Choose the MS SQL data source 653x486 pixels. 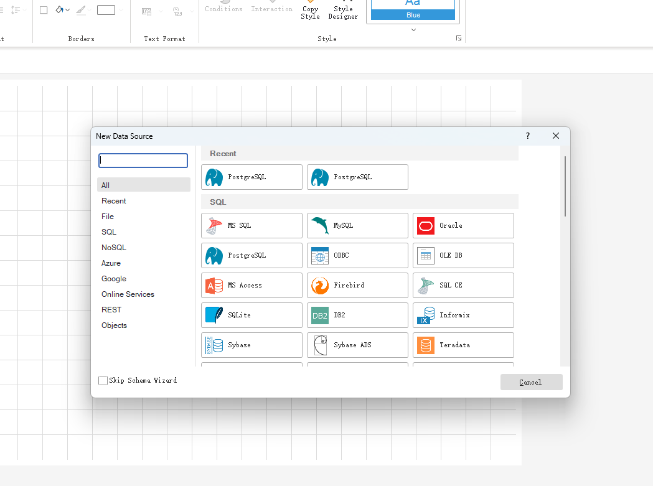pyautogui.click(x=251, y=225)
